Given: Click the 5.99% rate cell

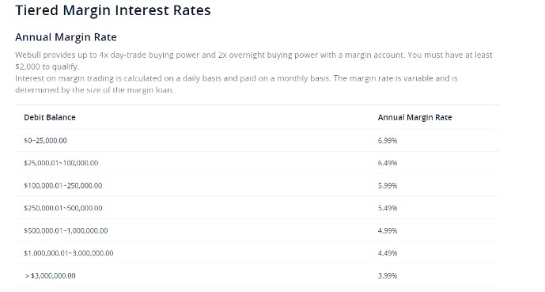Looking at the screenshot, I should coord(388,186).
